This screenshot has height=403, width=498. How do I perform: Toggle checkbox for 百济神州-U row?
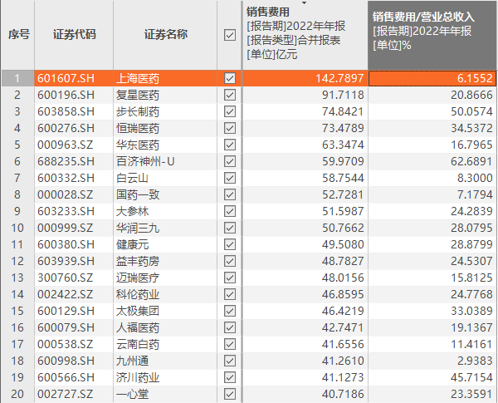click(x=230, y=161)
